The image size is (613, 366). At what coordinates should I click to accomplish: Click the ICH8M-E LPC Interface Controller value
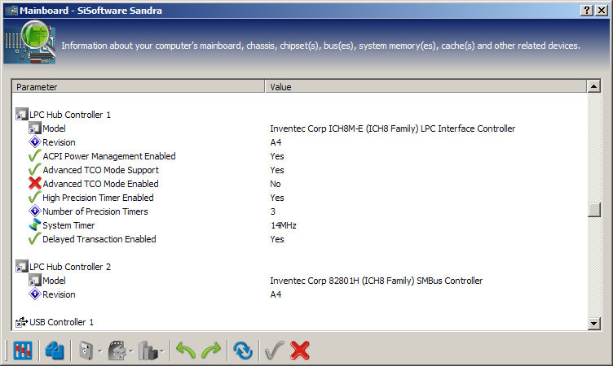tap(393, 129)
